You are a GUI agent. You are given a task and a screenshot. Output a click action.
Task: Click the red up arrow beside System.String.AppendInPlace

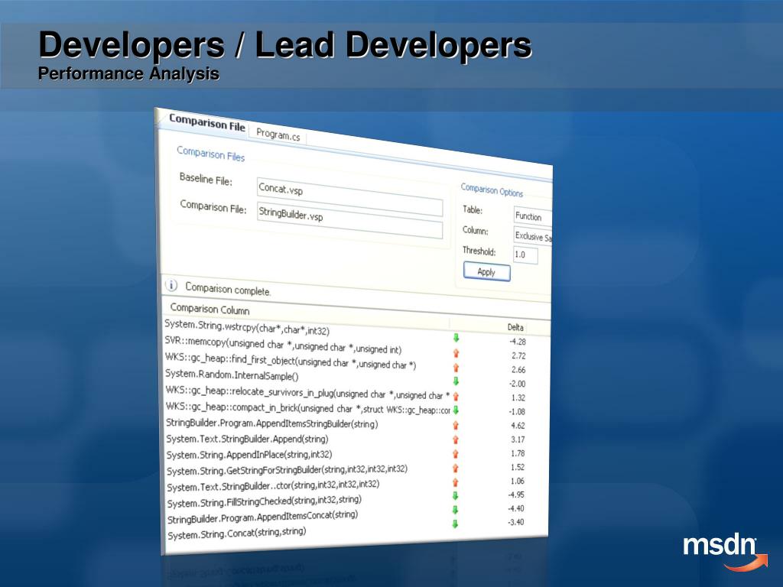456,454
